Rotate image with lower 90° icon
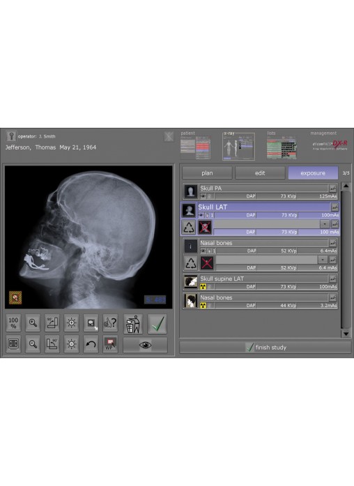The image size is (354, 486). point(52,344)
